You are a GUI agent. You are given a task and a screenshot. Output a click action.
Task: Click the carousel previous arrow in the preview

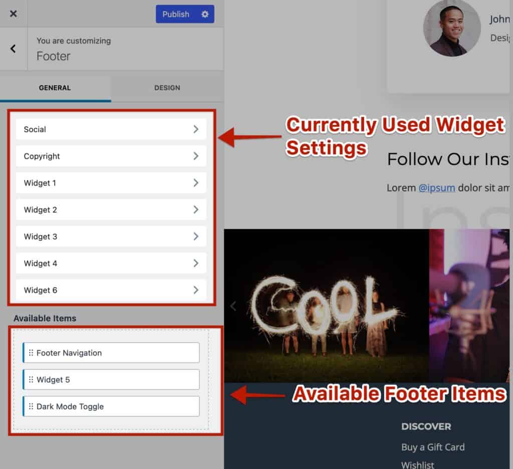tap(233, 306)
